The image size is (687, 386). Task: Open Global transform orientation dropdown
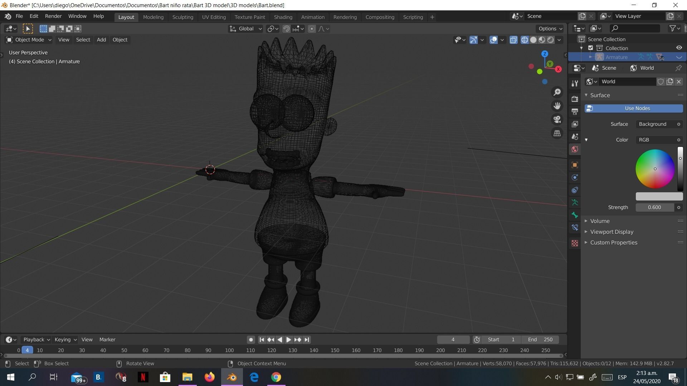click(x=245, y=29)
